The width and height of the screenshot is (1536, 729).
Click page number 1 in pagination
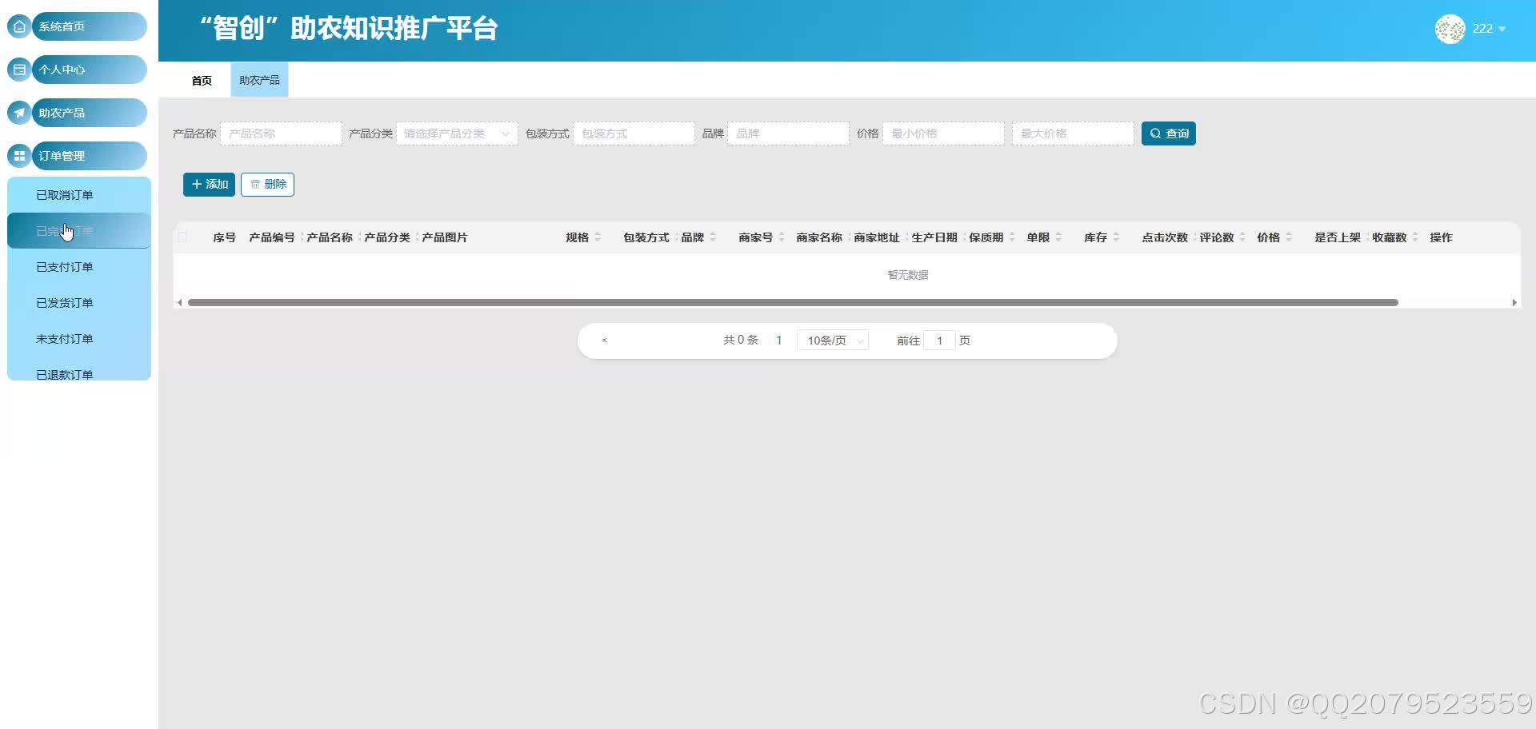pos(779,341)
